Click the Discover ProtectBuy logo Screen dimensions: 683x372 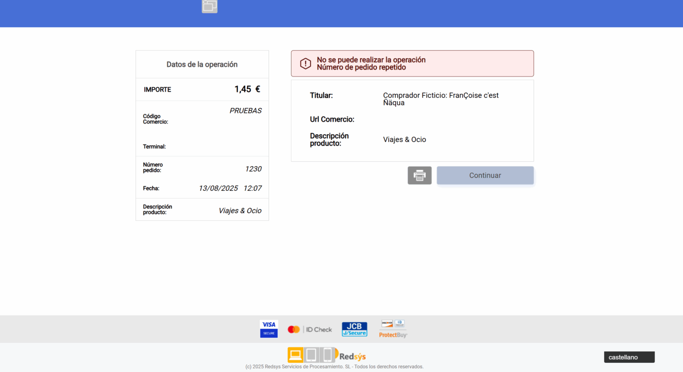393,329
